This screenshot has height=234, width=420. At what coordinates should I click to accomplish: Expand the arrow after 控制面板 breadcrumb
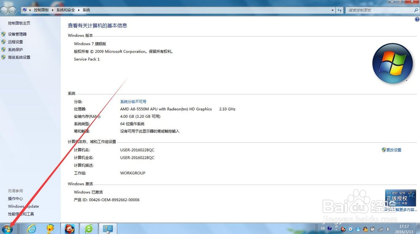pyautogui.click(x=52, y=10)
